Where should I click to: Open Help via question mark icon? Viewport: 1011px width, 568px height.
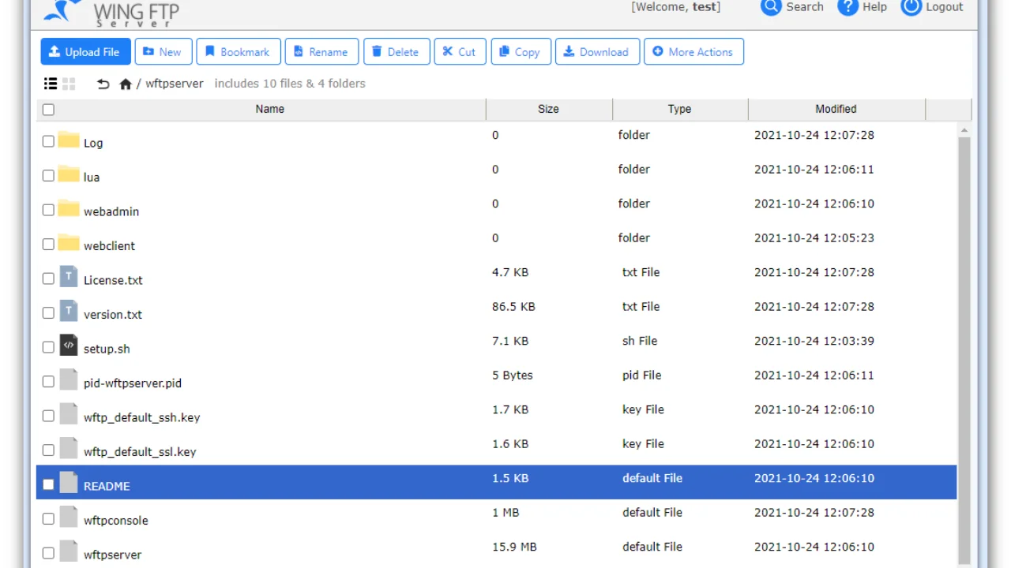click(x=848, y=6)
